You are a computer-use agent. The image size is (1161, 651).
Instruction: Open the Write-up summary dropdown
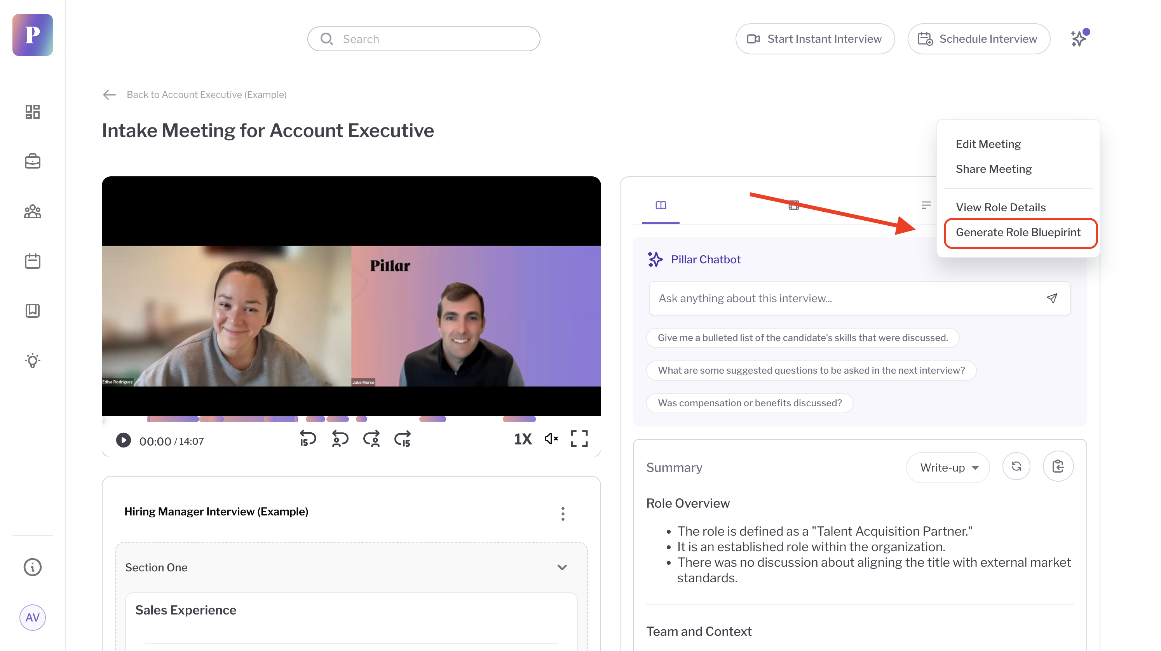click(x=948, y=468)
